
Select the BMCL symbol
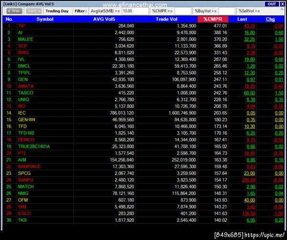[24, 66]
